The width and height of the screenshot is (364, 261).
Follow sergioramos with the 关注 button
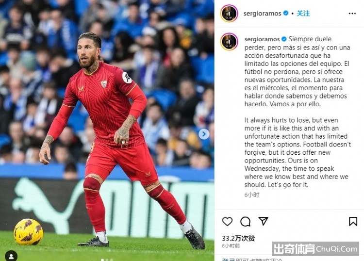pyautogui.click(x=303, y=14)
